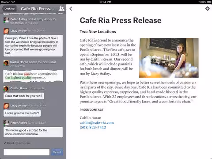Viewport: 212px width, 159px height.
Task: Tap the Cafe Ria Press Release heading
Action: [x=121, y=20]
